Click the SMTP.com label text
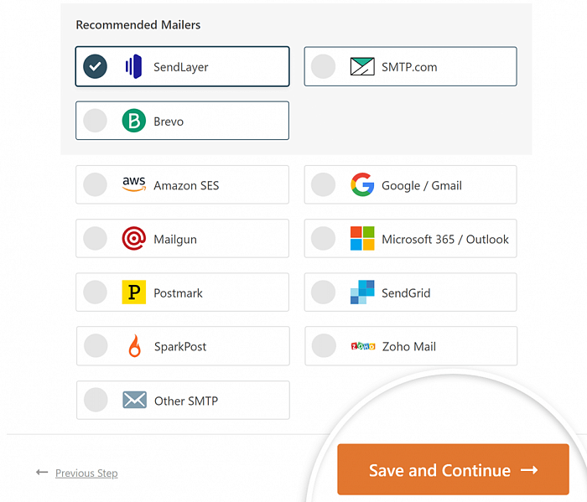Viewport: 587px width, 502px height. 409,67
